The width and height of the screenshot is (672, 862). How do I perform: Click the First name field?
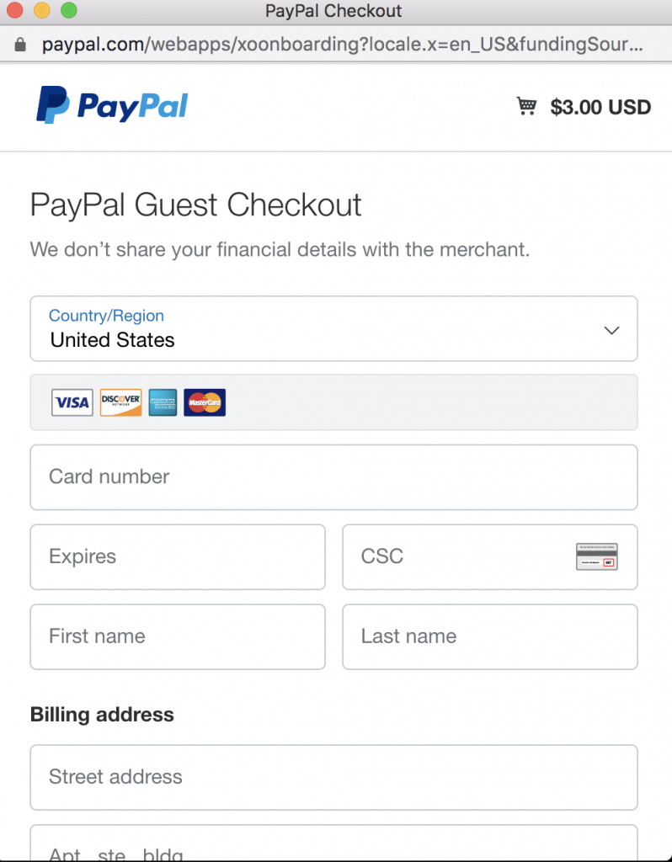177,636
